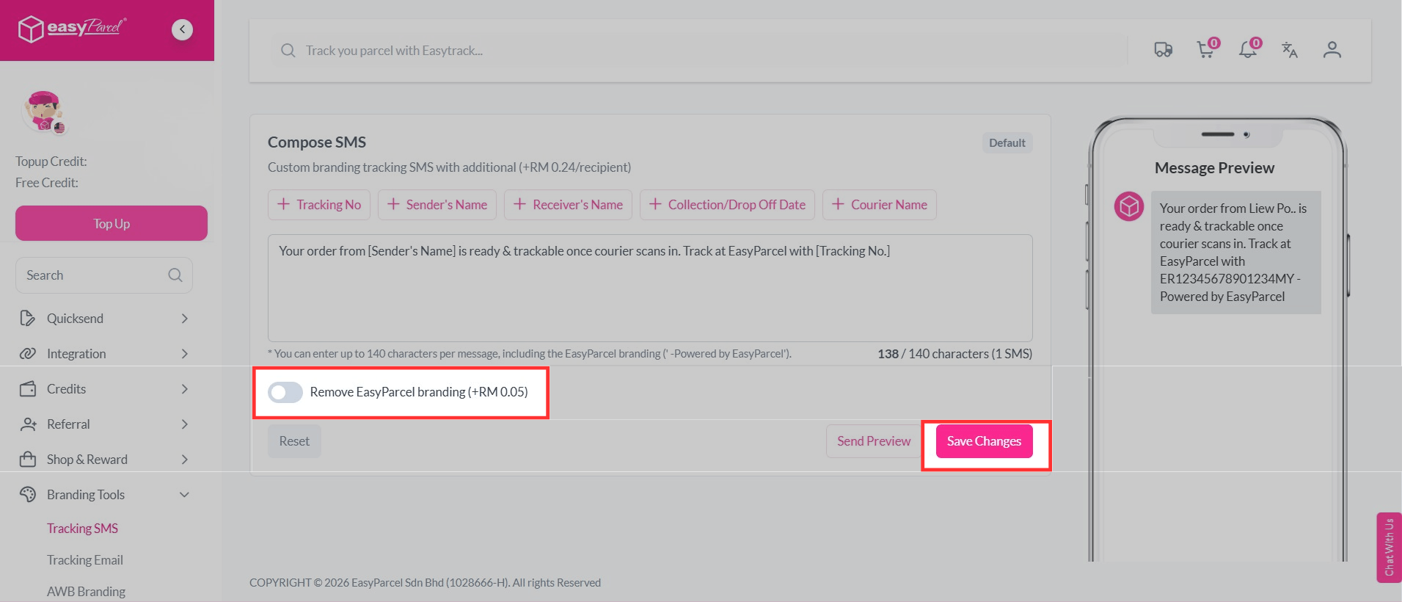Insert the Collection/Drop Off Date tag
The width and height of the screenshot is (1402, 602).
click(x=727, y=205)
